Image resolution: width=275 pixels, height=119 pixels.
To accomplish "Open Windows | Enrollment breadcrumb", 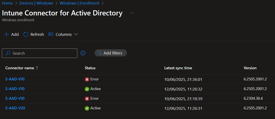I will click(x=79, y=3).
